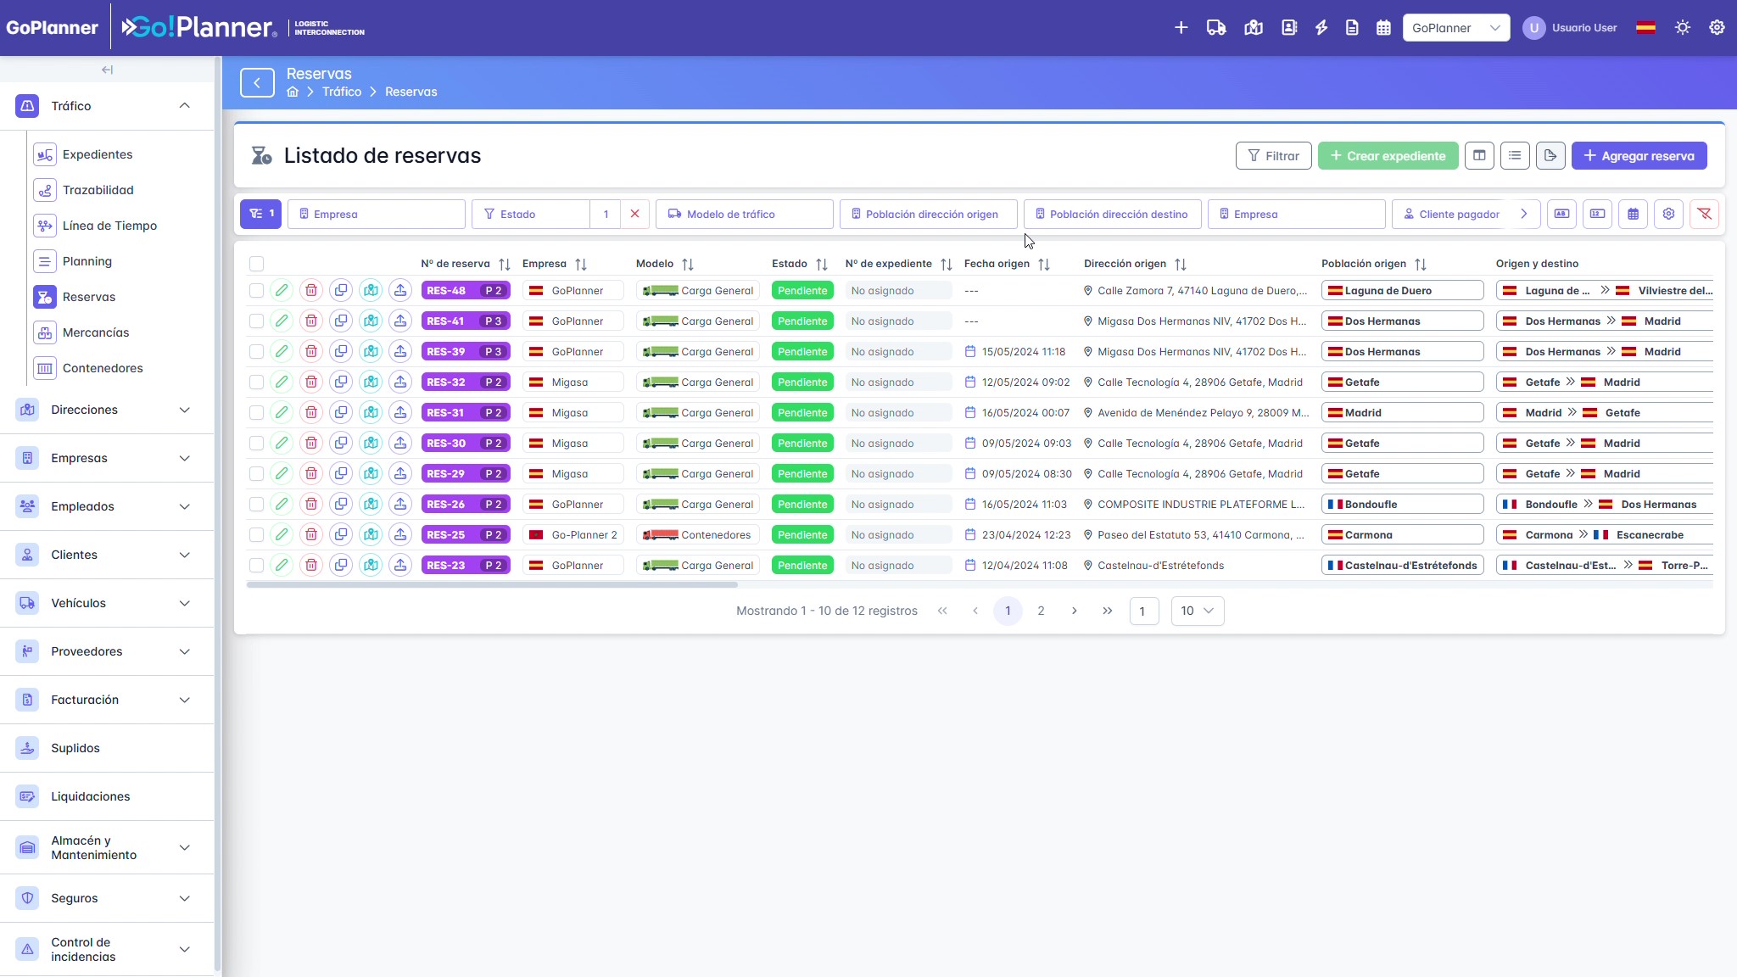Check the RES-30 row checkbox
1737x977 pixels.
click(256, 444)
